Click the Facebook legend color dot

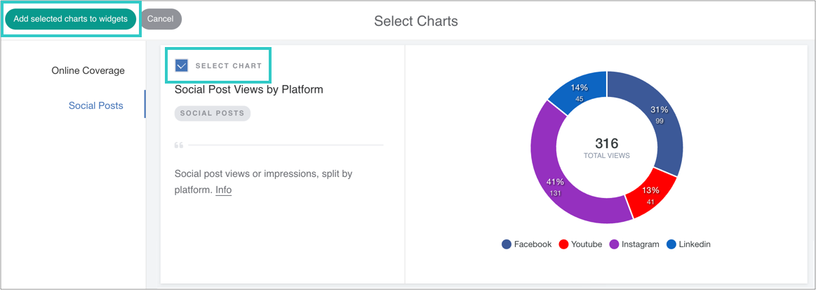tap(507, 244)
